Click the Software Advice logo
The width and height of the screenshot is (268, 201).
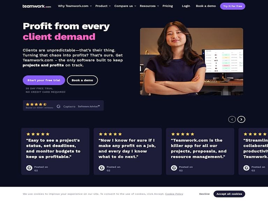89,106
